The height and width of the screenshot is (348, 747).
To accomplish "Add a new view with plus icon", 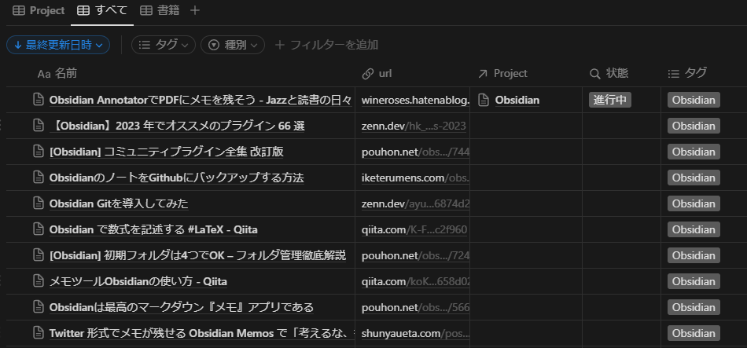I will point(195,10).
